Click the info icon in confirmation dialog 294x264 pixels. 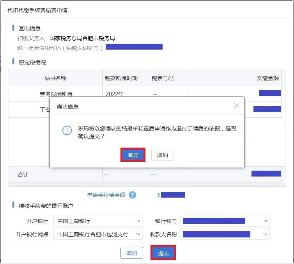click(x=67, y=130)
